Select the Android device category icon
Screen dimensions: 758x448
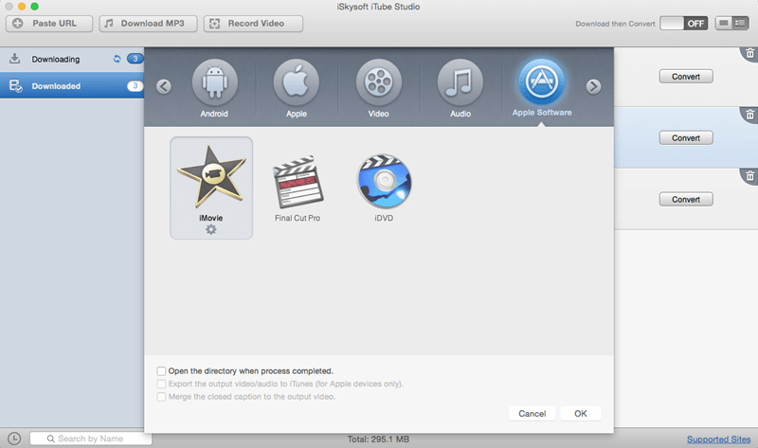tap(215, 82)
